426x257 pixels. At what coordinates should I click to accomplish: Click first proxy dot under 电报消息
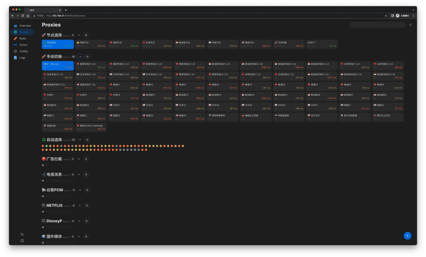43,180
